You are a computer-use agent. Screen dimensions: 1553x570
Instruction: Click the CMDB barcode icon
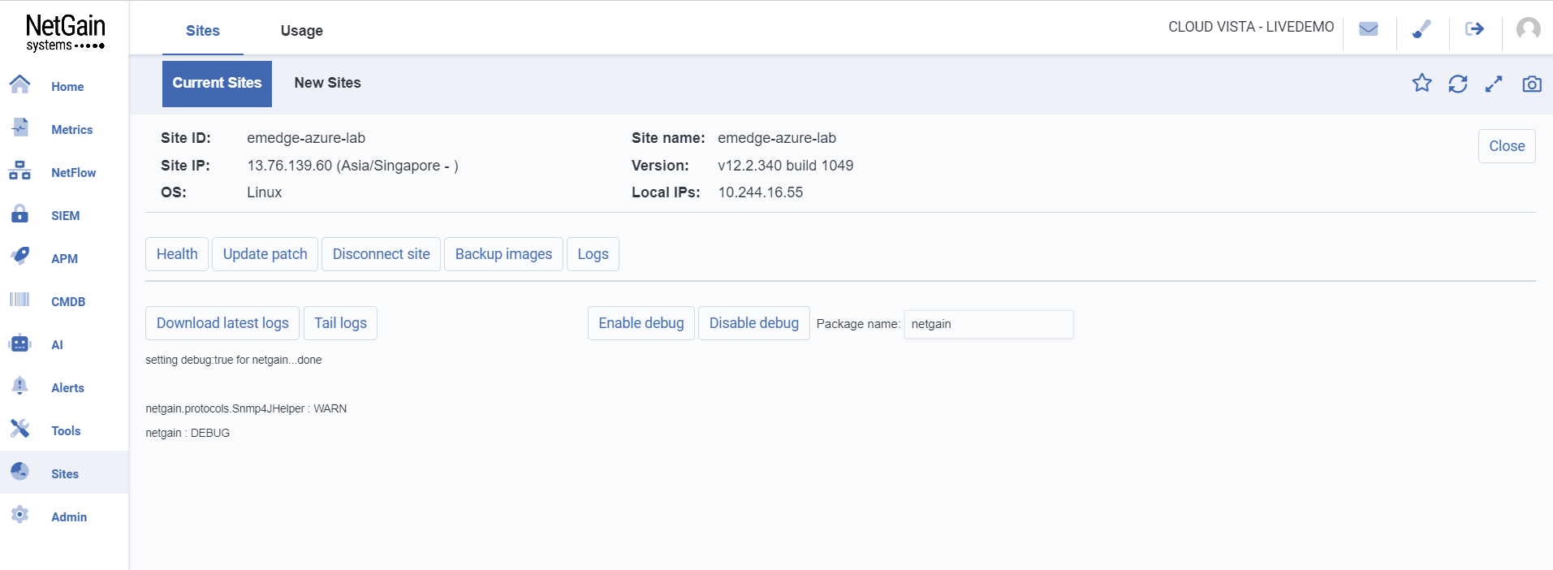pos(19,300)
